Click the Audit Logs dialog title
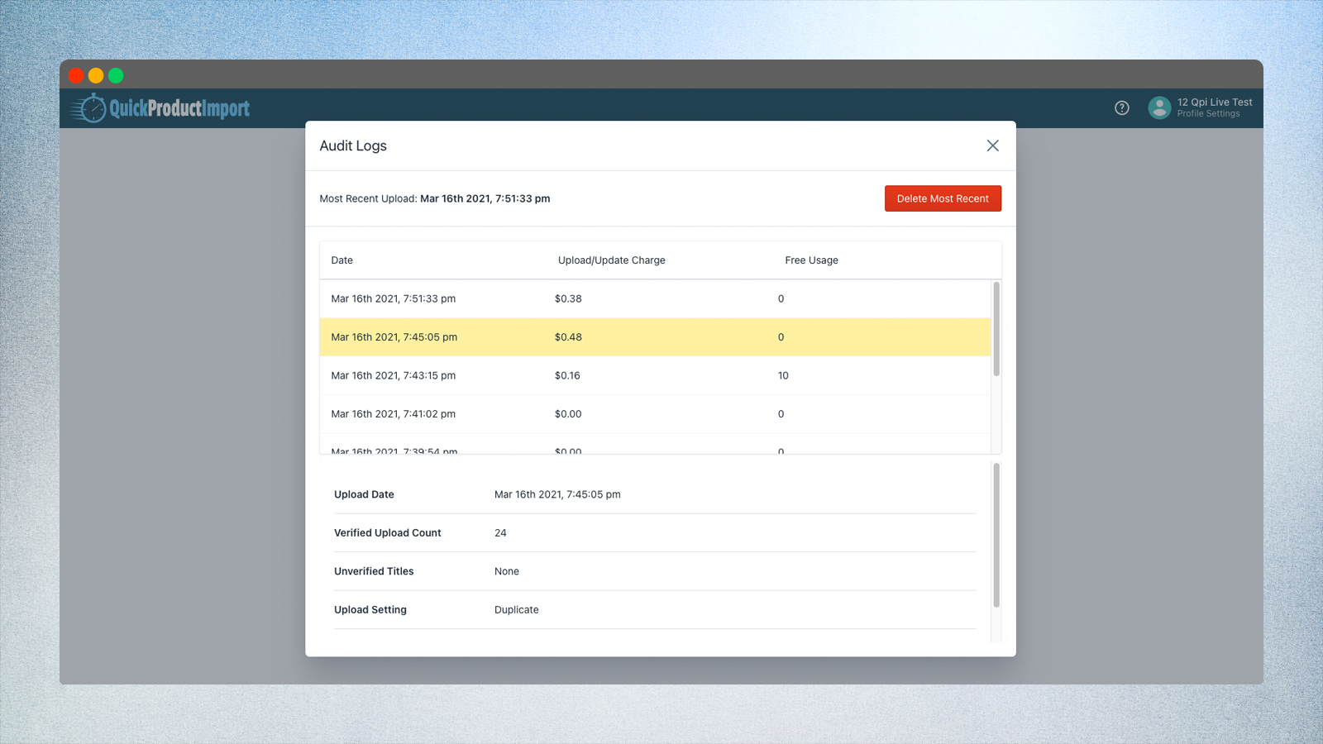The image size is (1323, 744). [x=353, y=145]
